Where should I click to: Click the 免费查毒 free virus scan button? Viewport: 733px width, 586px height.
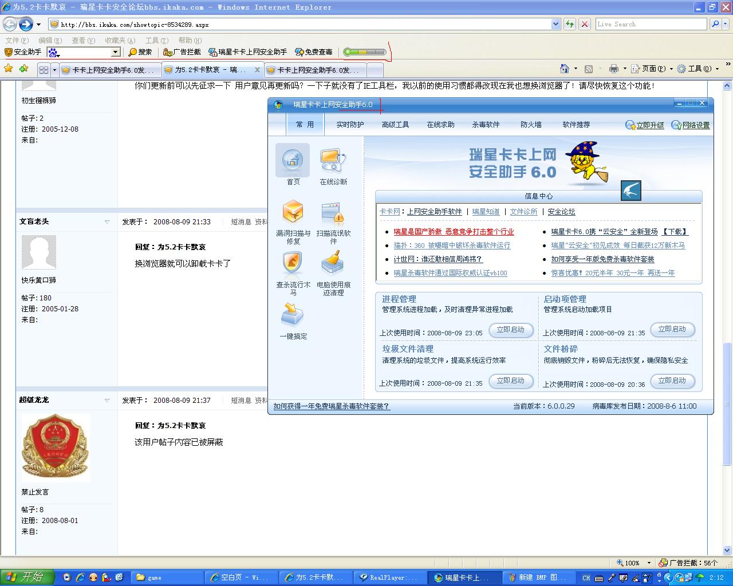(314, 52)
